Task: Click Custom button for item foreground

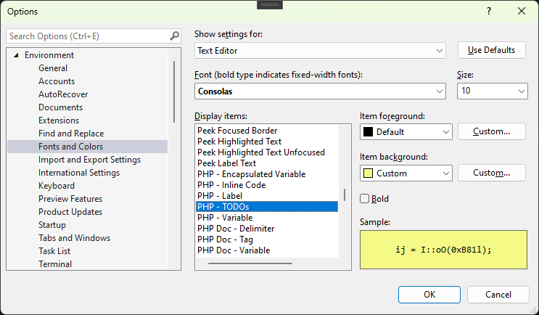Action: 491,131
